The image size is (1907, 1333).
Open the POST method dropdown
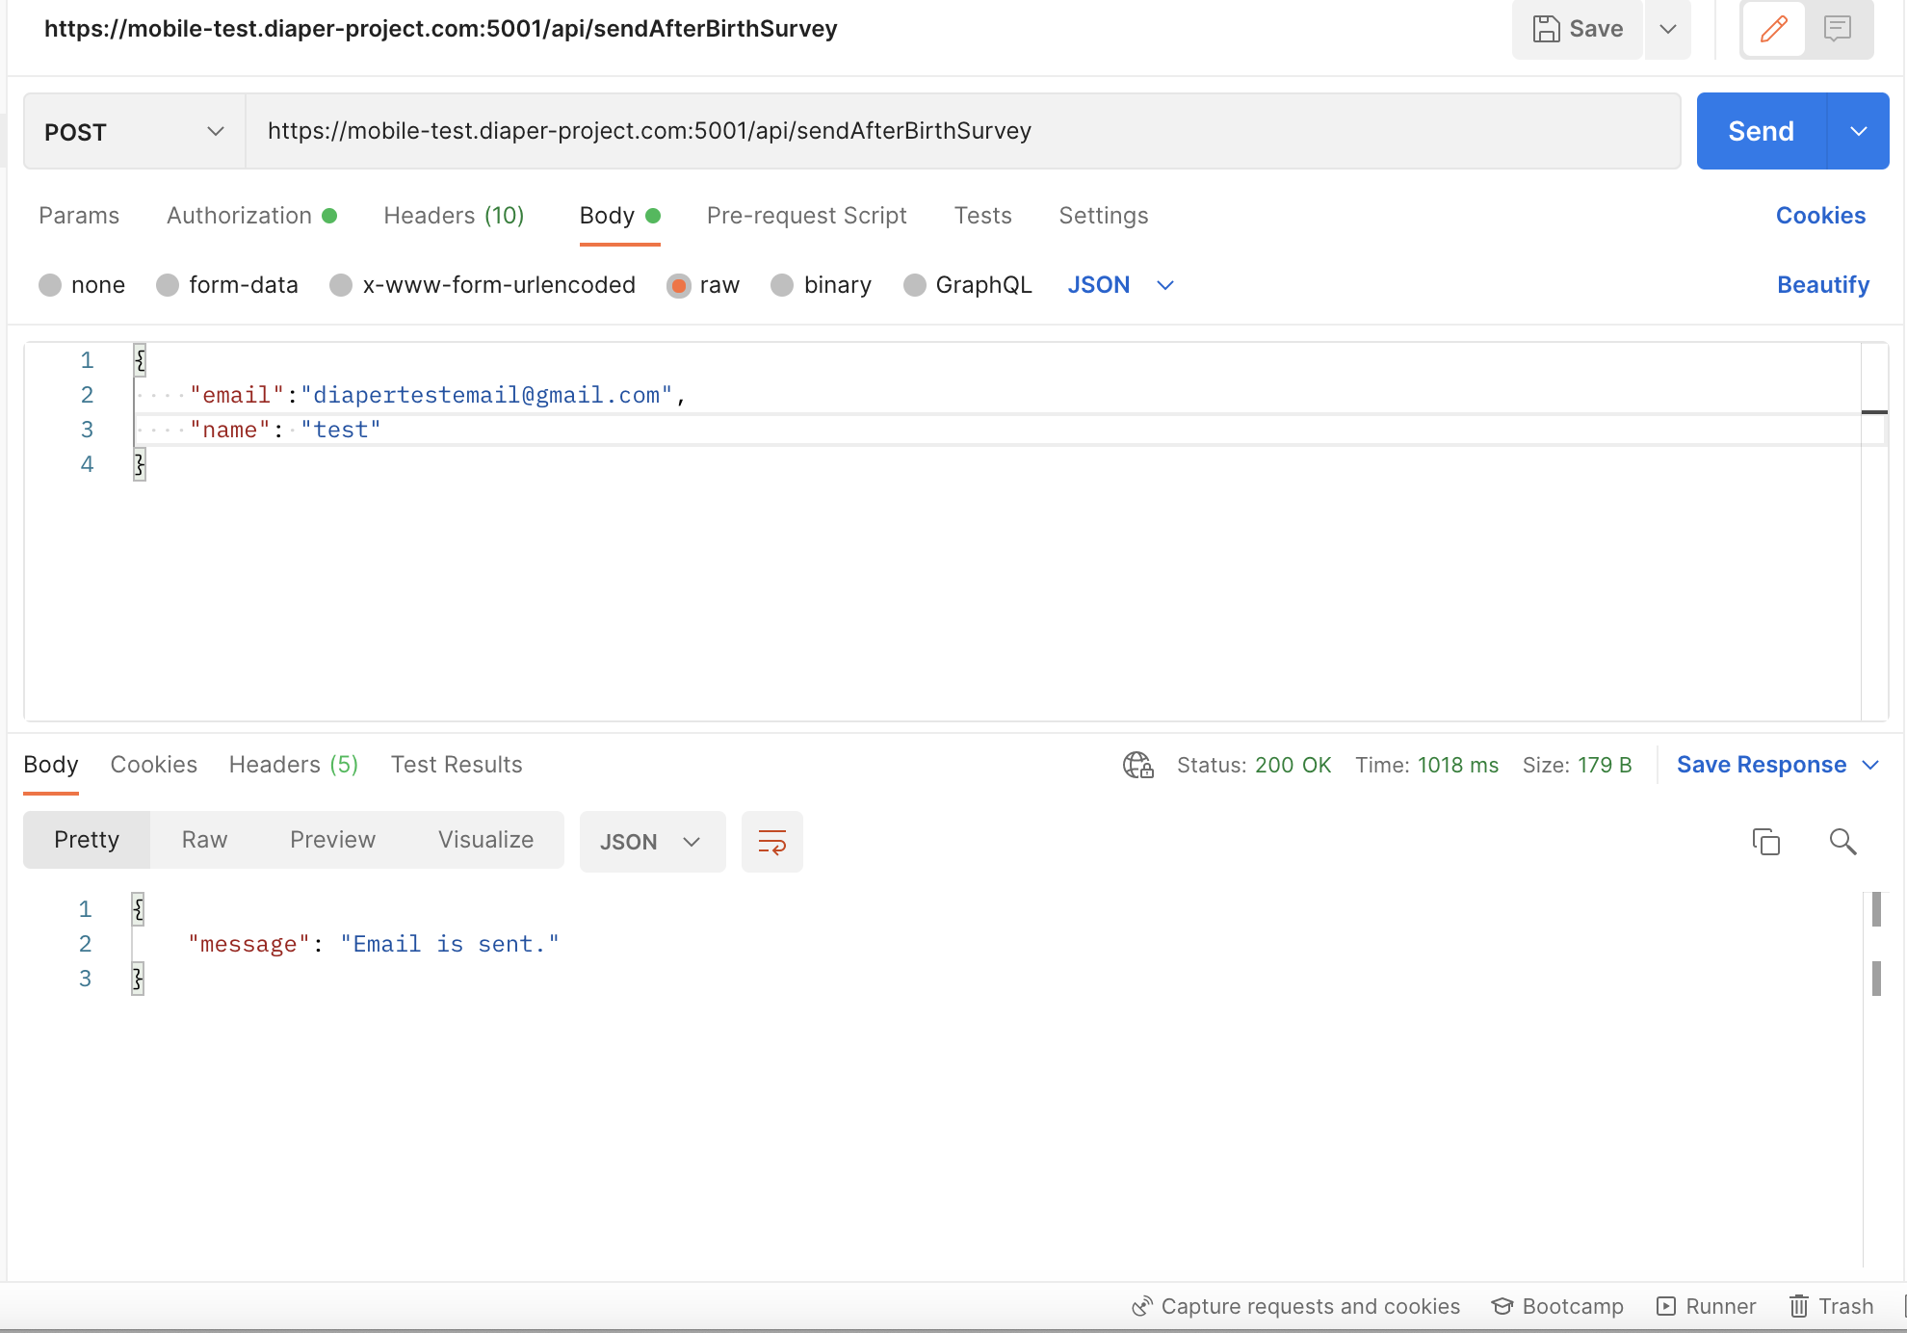(134, 132)
